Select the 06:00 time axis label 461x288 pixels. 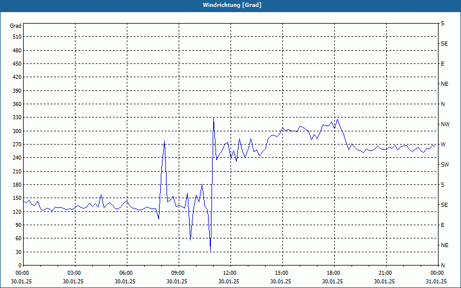click(x=127, y=273)
